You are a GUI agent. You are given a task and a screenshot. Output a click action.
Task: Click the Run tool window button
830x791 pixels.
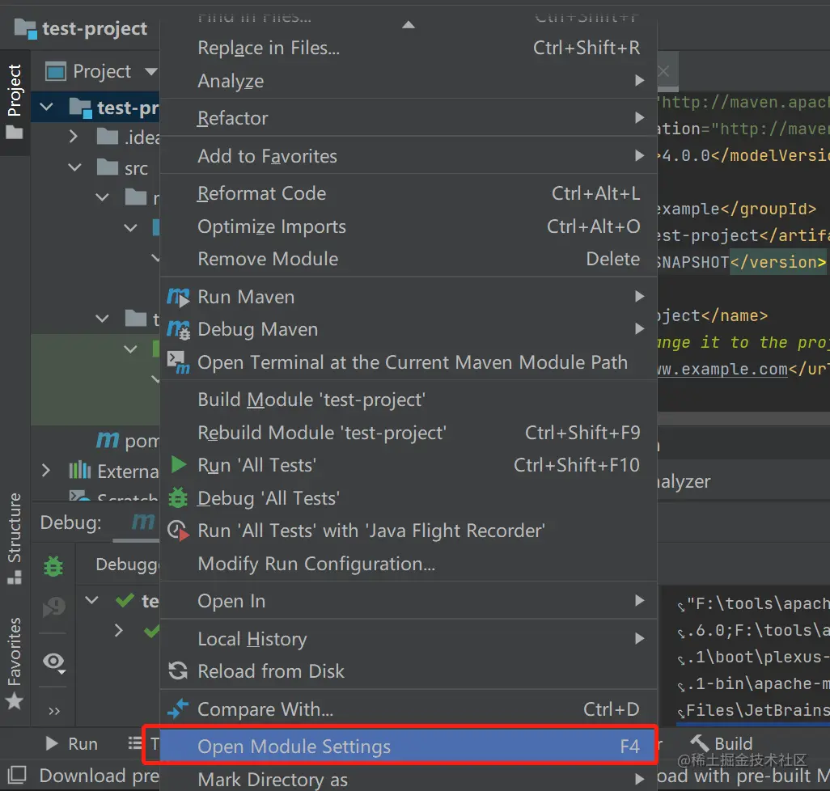pyautogui.click(x=72, y=743)
